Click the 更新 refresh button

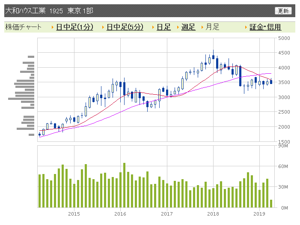click(x=283, y=11)
